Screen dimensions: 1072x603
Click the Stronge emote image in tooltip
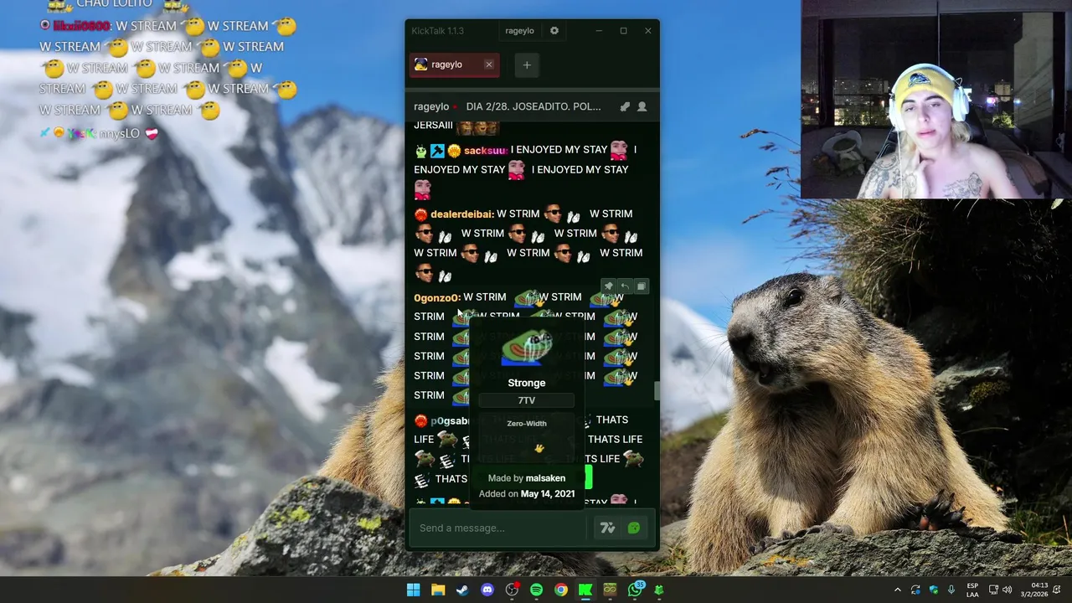click(x=526, y=348)
